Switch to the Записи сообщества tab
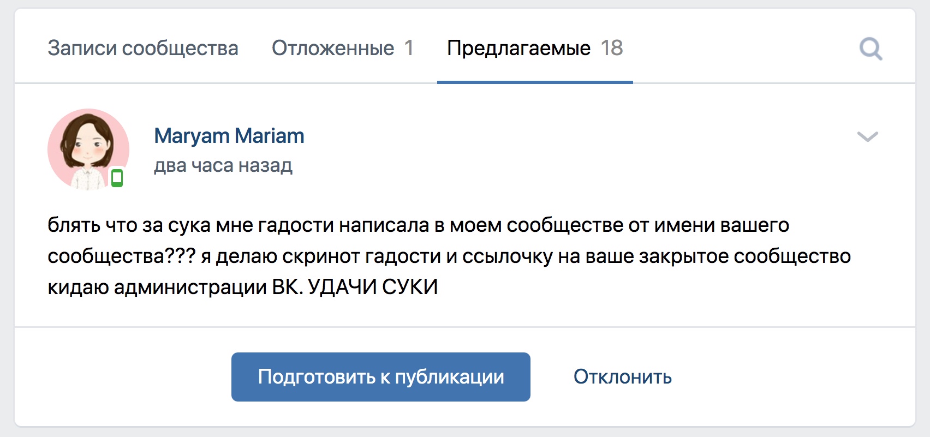Screen dimensions: 930x437 point(143,49)
